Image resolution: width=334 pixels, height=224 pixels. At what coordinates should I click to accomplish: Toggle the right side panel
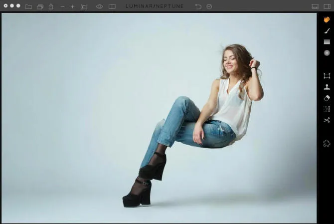coord(327,6)
